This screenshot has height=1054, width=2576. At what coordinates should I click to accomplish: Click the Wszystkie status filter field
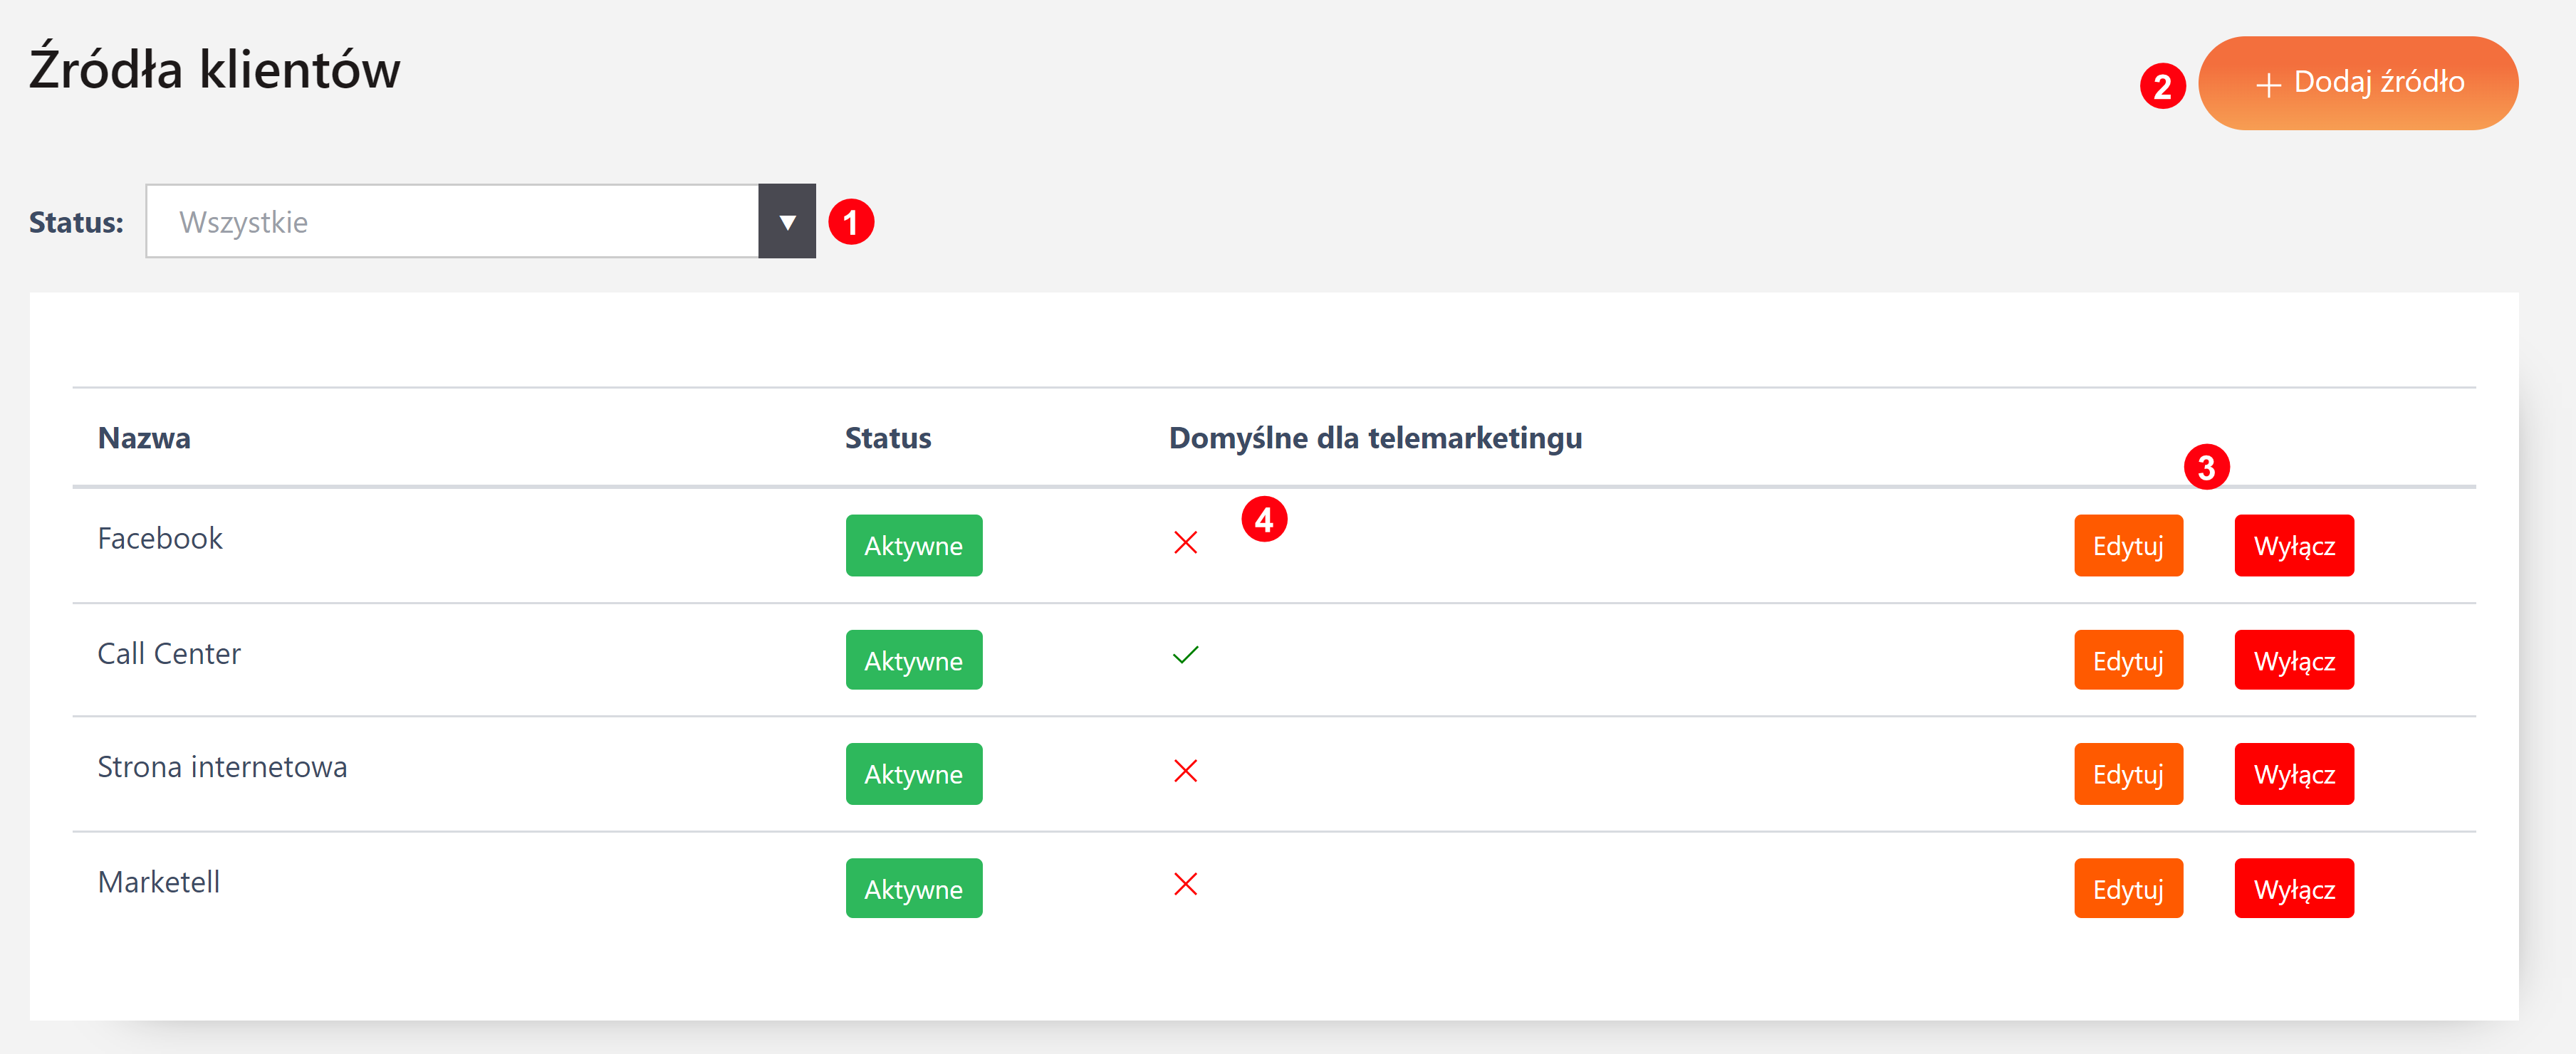click(452, 222)
